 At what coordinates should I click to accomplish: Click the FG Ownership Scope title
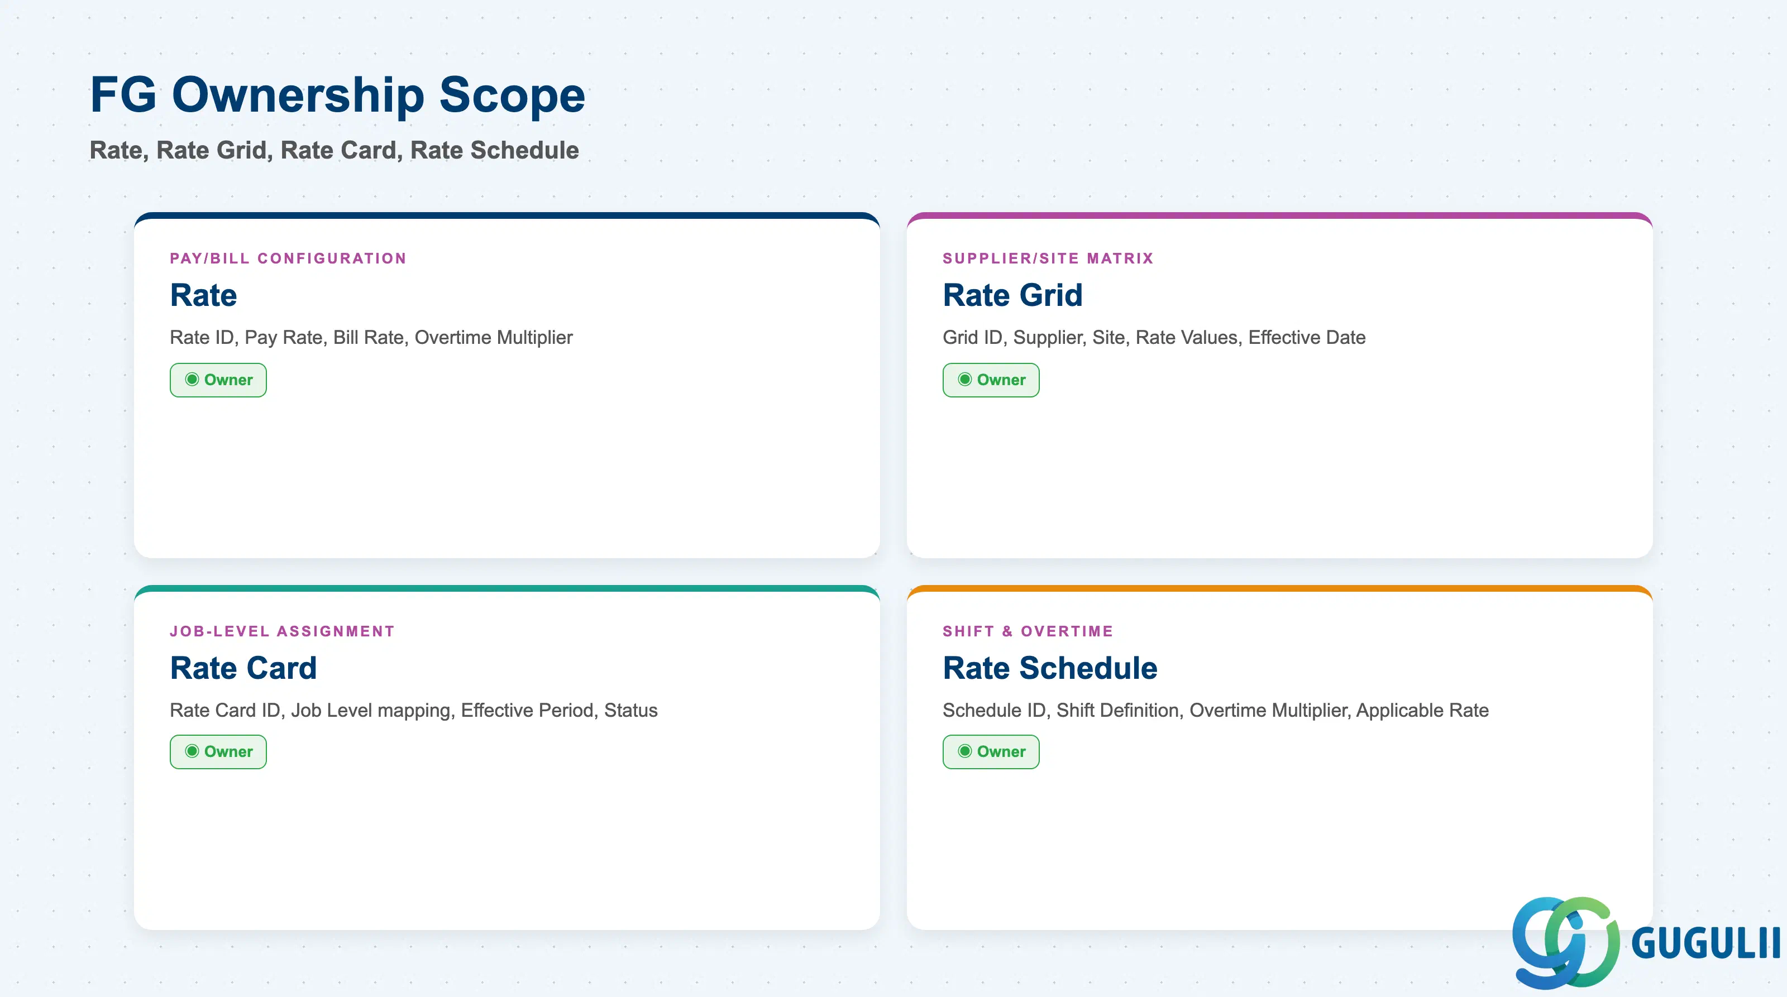338,95
